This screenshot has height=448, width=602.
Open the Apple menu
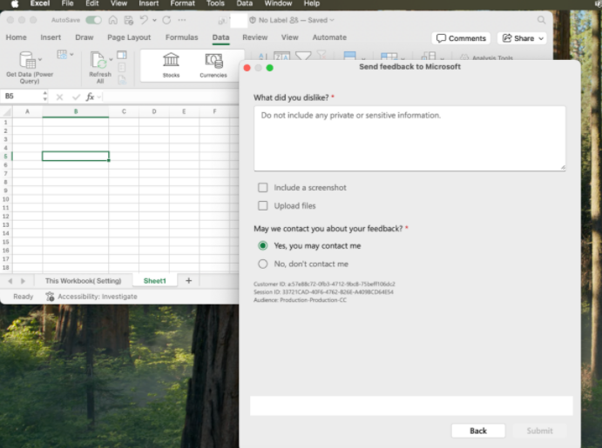point(15,3)
